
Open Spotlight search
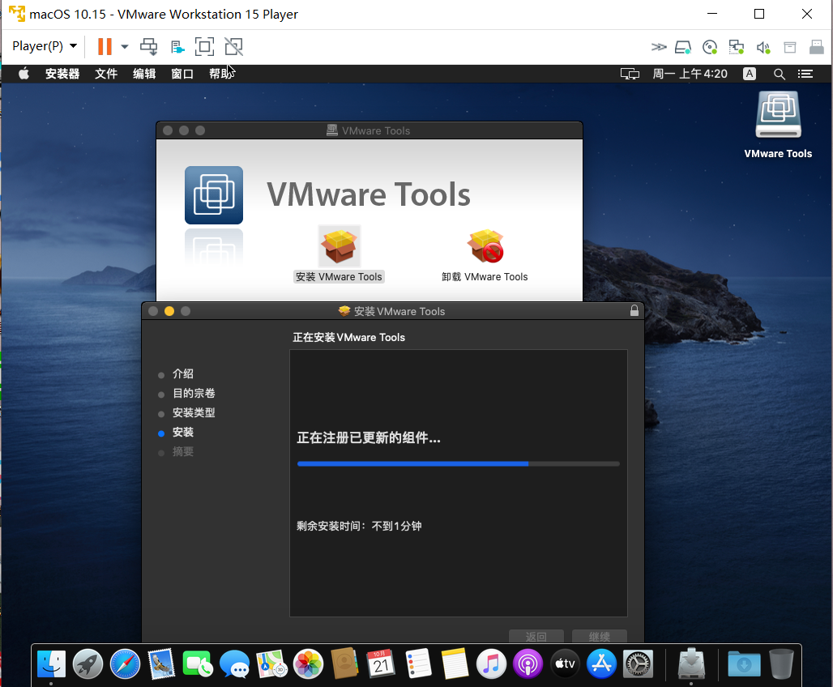tap(780, 74)
